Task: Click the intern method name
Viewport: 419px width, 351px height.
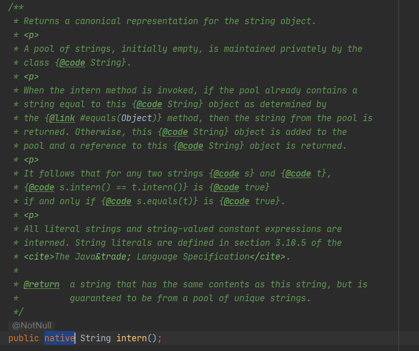Action: tap(131, 338)
